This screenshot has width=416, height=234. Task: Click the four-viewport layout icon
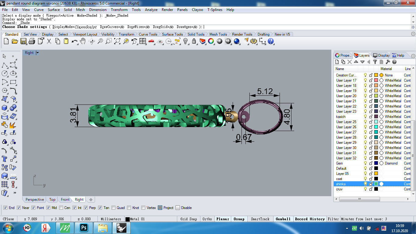coord(143,41)
